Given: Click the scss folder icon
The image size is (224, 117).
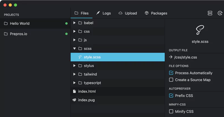Looking at the screenshot, I should [80, 48].
